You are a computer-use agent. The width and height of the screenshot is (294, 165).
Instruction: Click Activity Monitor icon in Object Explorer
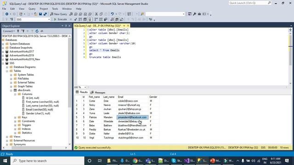coord(42,31)
